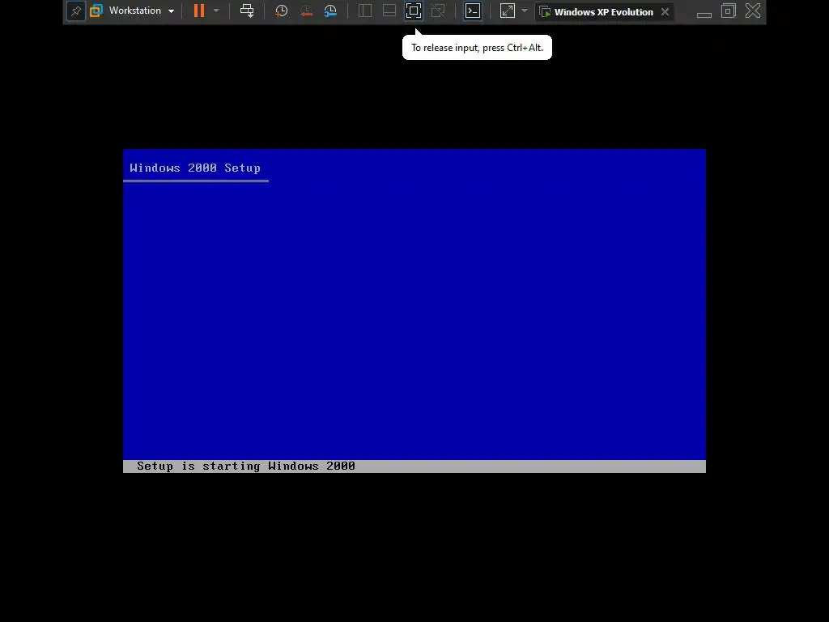Open the Workstation menu
Screen dimensions: 829x622
141,11
